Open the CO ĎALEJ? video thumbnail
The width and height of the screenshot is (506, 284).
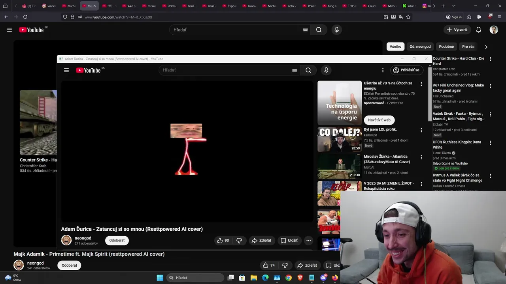[340, 140]
